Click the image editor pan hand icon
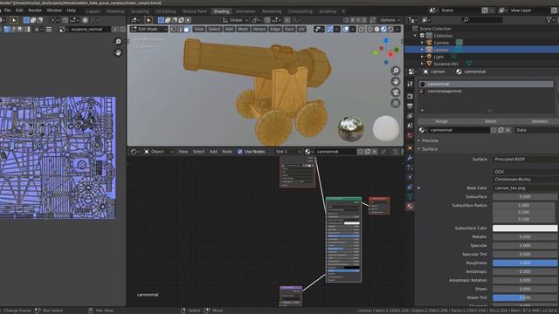The image size is (559, 314). tap(118, 52)
